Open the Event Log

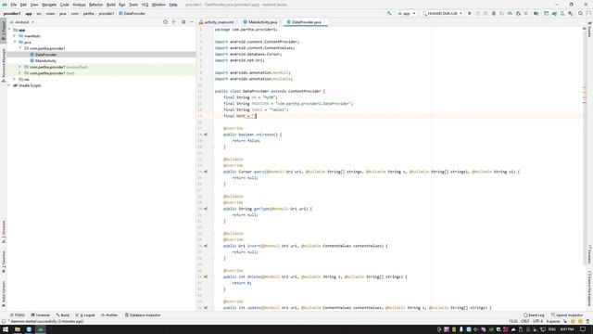point(534,315)
